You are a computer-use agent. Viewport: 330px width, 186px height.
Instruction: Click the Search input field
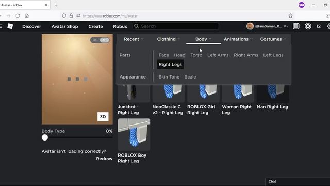pos(175,26)
